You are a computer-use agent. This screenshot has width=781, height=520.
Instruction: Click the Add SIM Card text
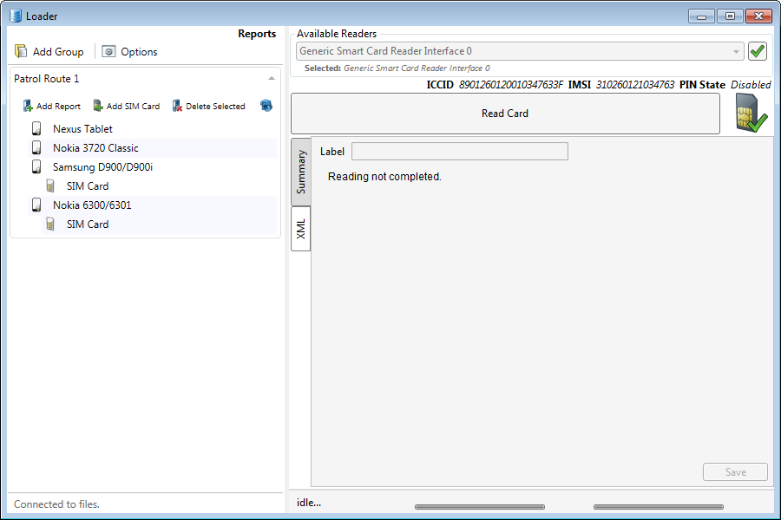pyautogui.click(x=133, y=106)
